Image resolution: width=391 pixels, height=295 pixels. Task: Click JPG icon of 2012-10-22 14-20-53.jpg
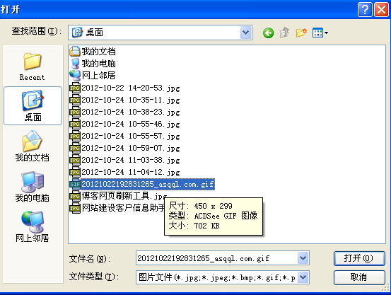pyautogui.click(x=74, y=88)
